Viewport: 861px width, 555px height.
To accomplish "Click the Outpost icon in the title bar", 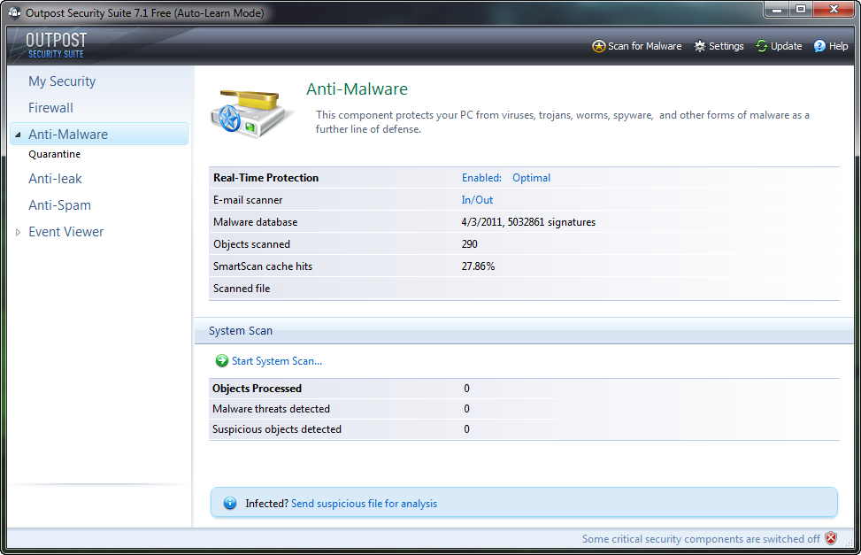I will (14, 12).
